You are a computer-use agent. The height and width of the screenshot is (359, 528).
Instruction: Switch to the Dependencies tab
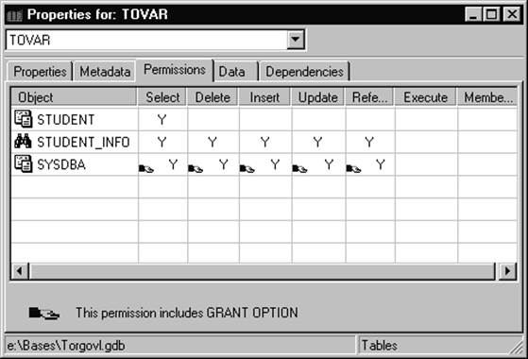(x=304, y=72)
